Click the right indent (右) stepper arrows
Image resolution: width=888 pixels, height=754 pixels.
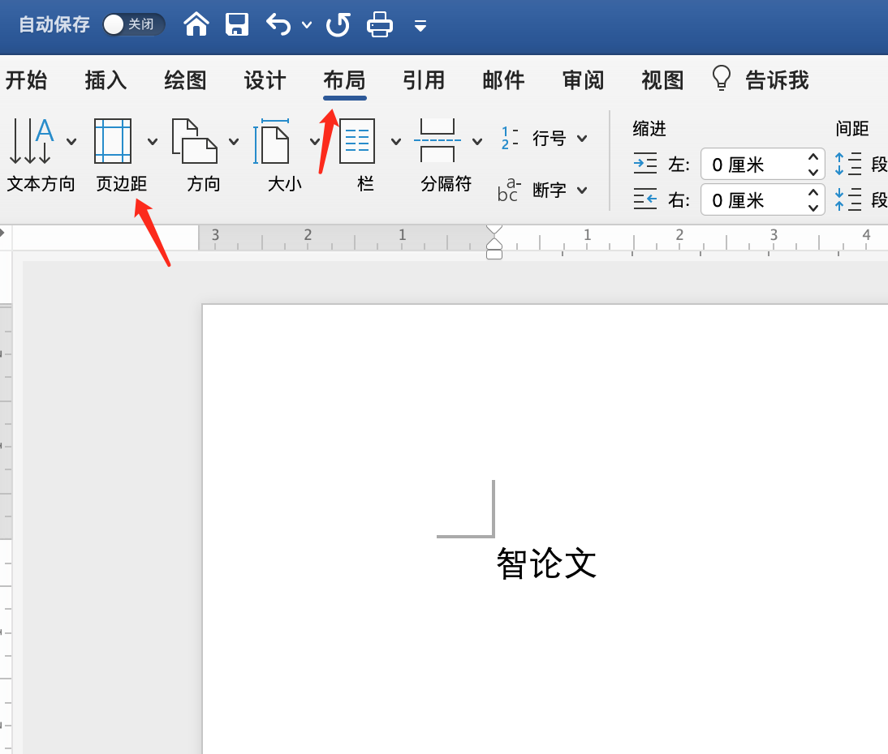tap(813, 199)
